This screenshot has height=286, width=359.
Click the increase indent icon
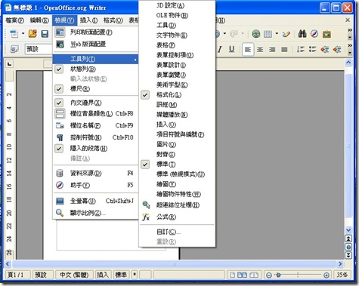pos(337,49)
